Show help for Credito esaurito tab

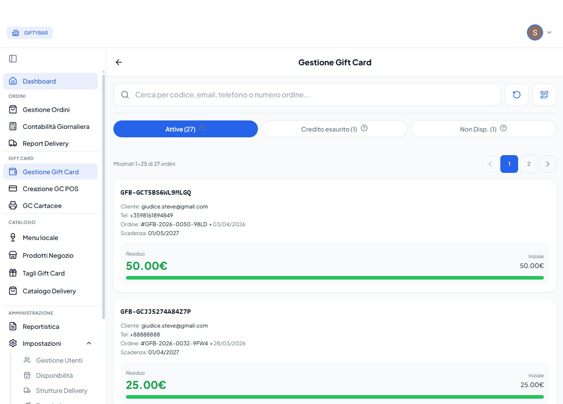tap(364, 128)
